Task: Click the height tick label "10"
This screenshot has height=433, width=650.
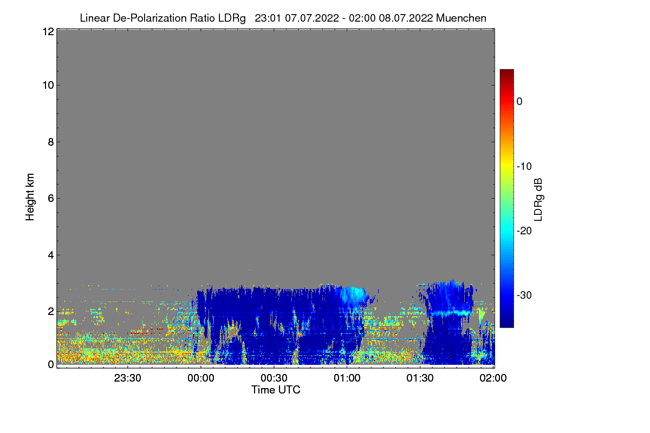Action: [x=47, y=85]
